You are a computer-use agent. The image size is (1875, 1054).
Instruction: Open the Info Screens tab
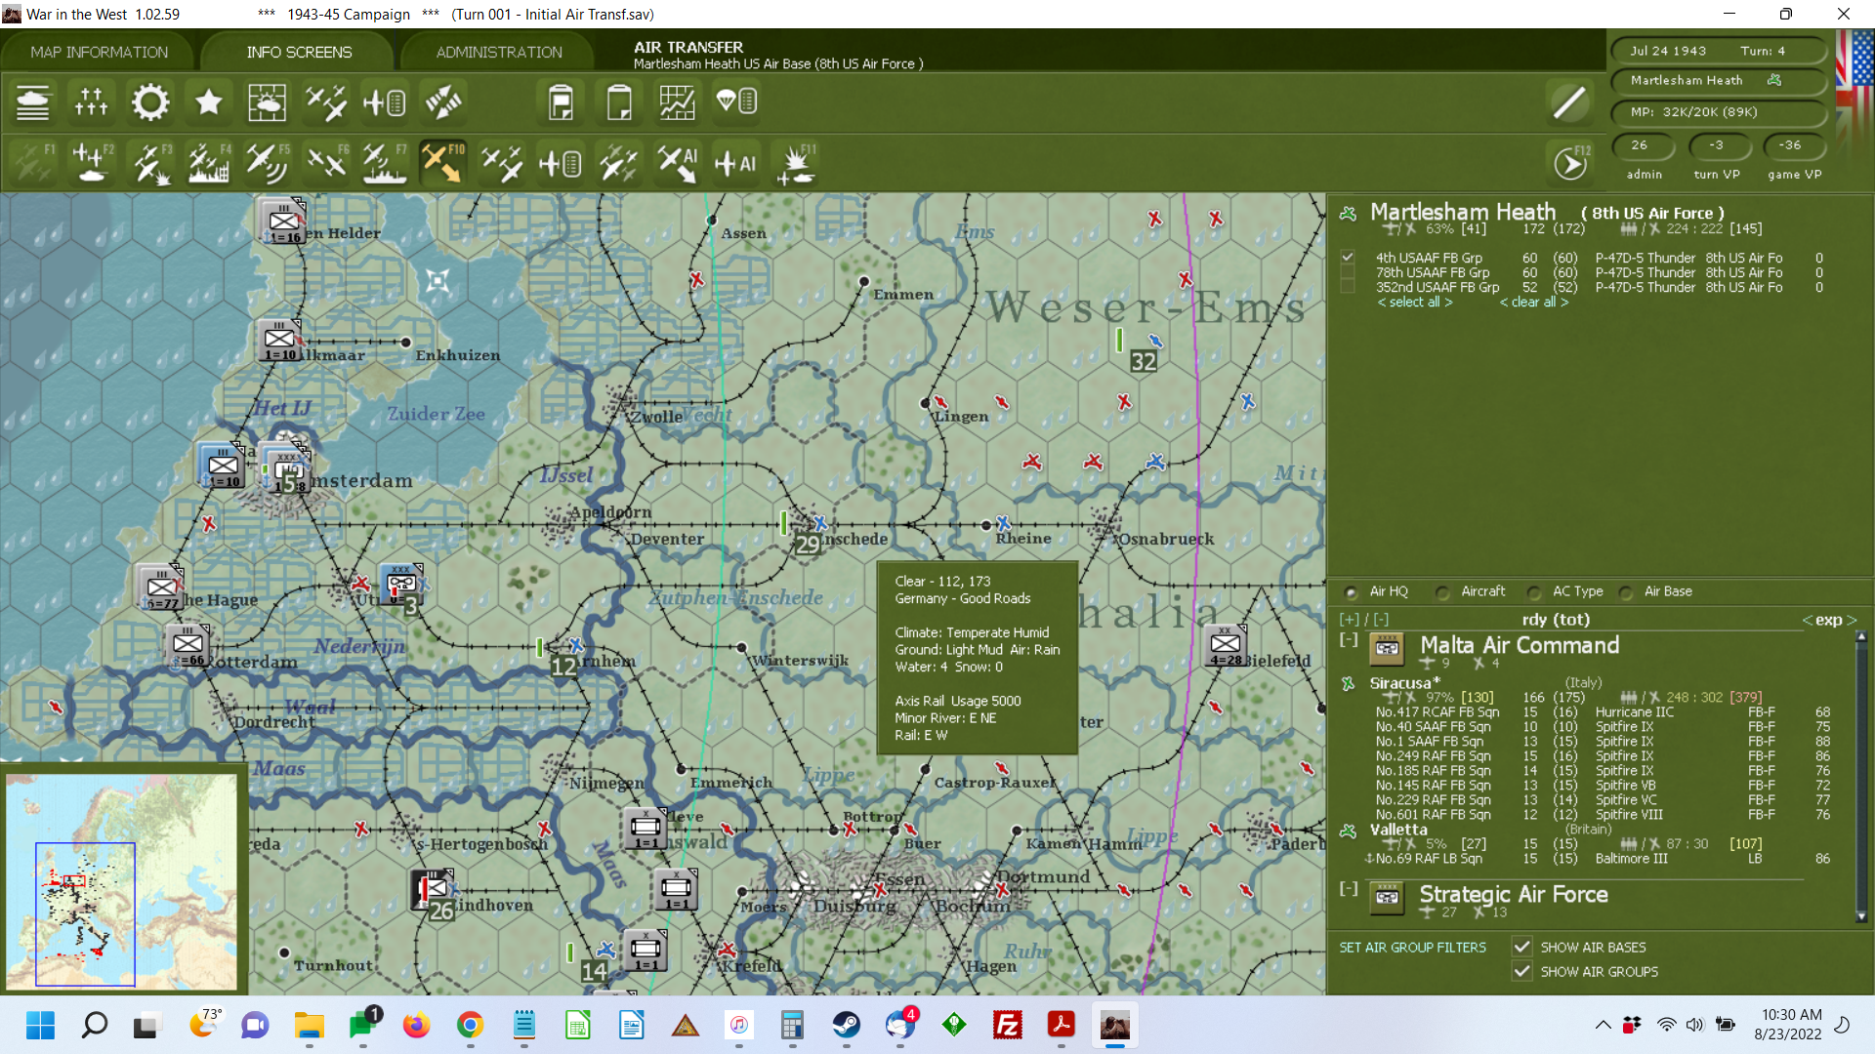point(299,52)
